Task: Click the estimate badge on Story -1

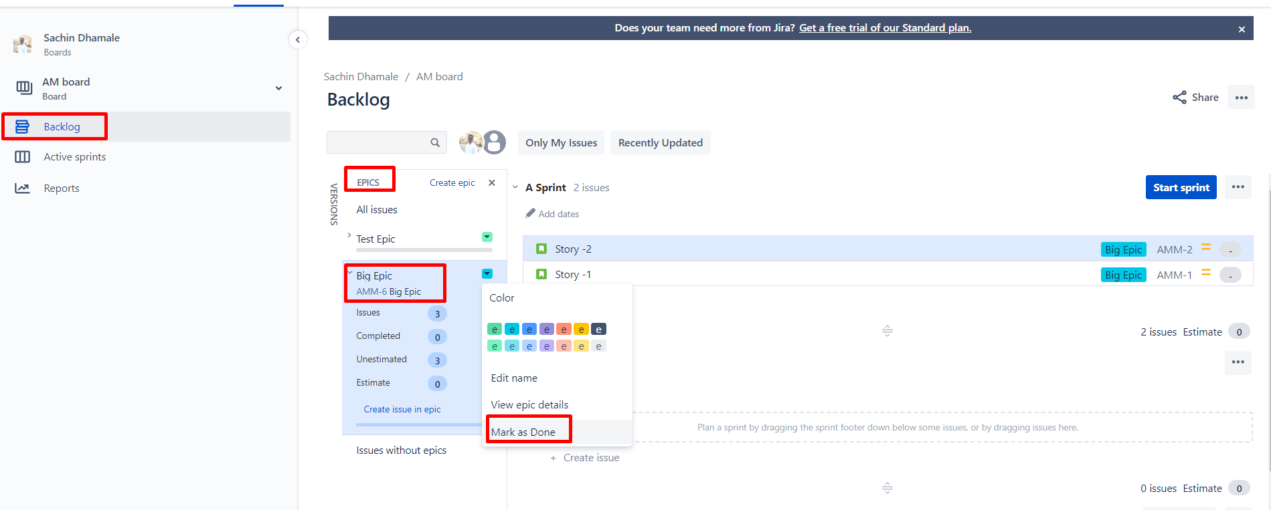Action: [x=1230, y=275]
